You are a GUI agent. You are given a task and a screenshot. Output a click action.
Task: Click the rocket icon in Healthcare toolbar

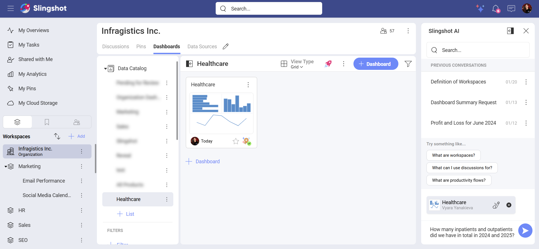328,64
